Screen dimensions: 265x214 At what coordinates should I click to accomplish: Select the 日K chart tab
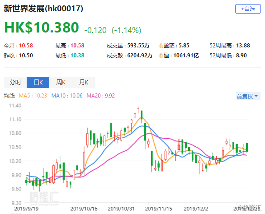[38, 82]
